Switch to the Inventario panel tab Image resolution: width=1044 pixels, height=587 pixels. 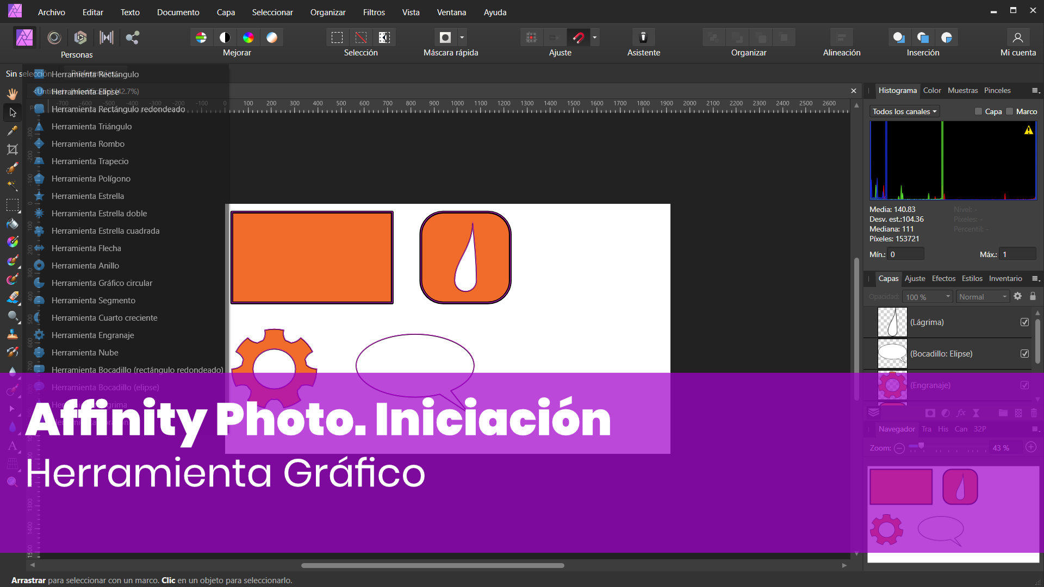coord(1005,278)
